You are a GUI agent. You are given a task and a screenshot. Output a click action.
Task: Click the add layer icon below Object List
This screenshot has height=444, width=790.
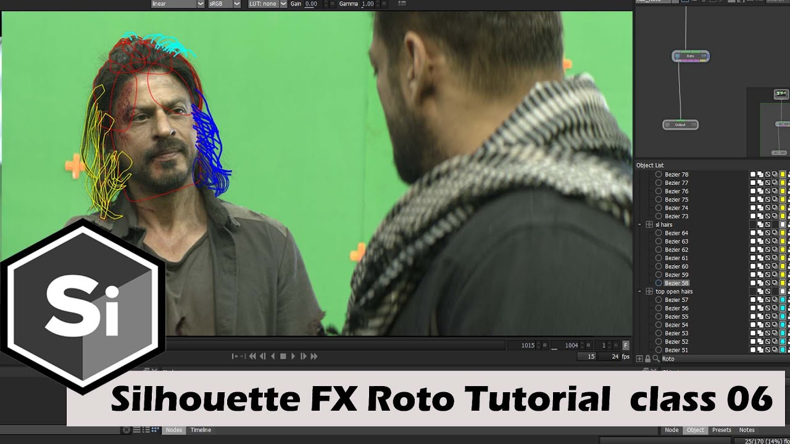coord(640,358)
